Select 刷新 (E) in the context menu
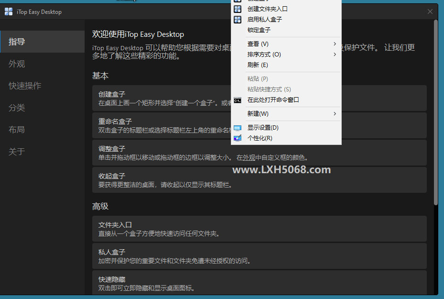444x299 pixels. 286,65
